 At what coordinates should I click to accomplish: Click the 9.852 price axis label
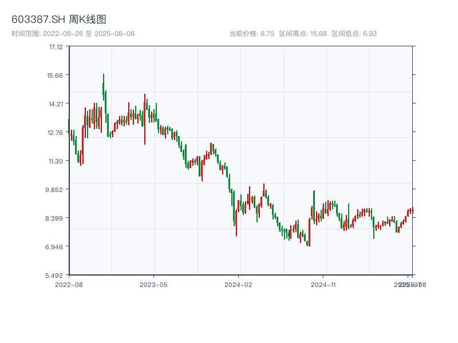(x=56, y=190)
